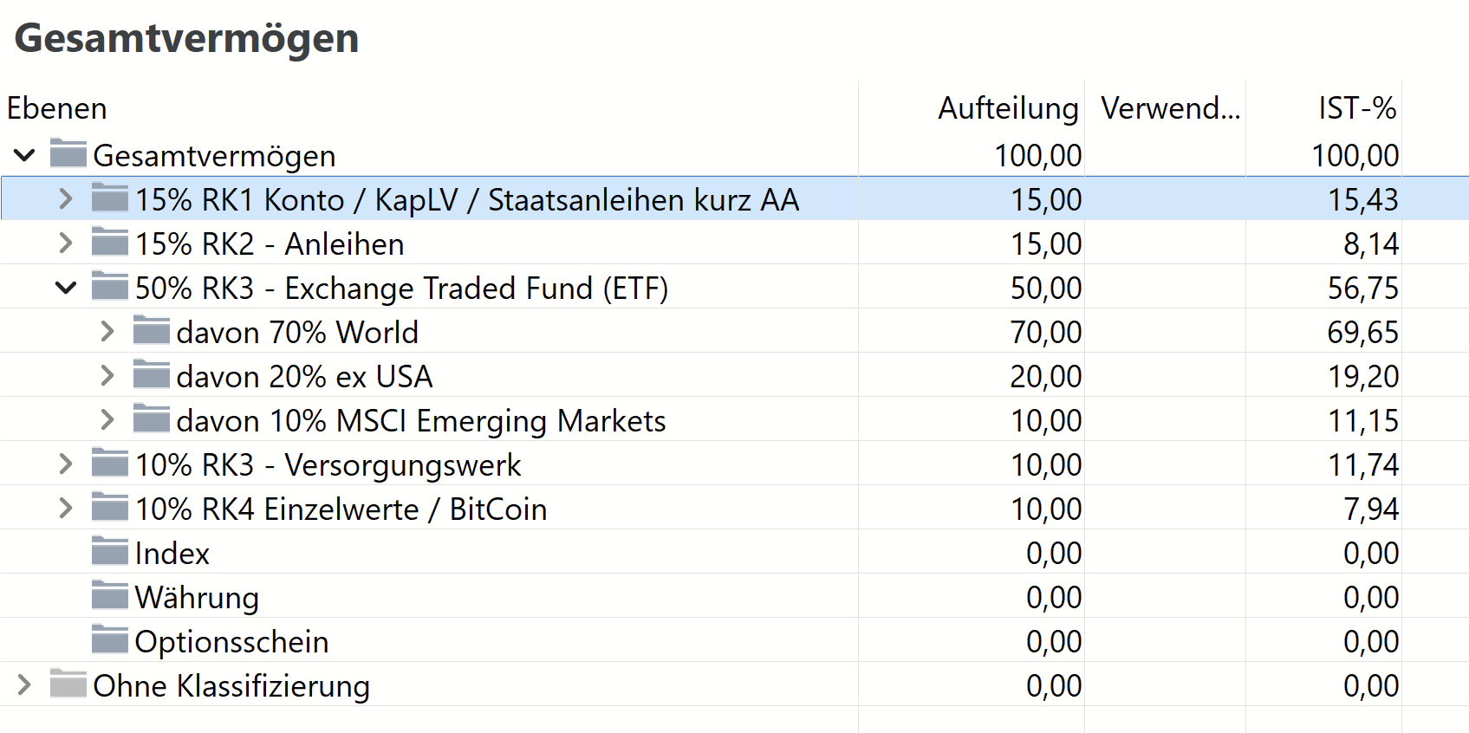Click the Optionsschein folder icon
This screenshot has height=733, width=1469.
click(110, 640)
